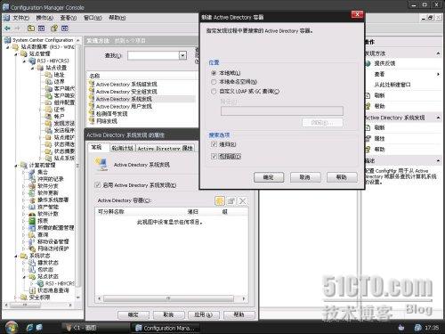Click the Back arrow in the console toolbar
The width and height of the screenshot is (445, 334).
[7, 29]
